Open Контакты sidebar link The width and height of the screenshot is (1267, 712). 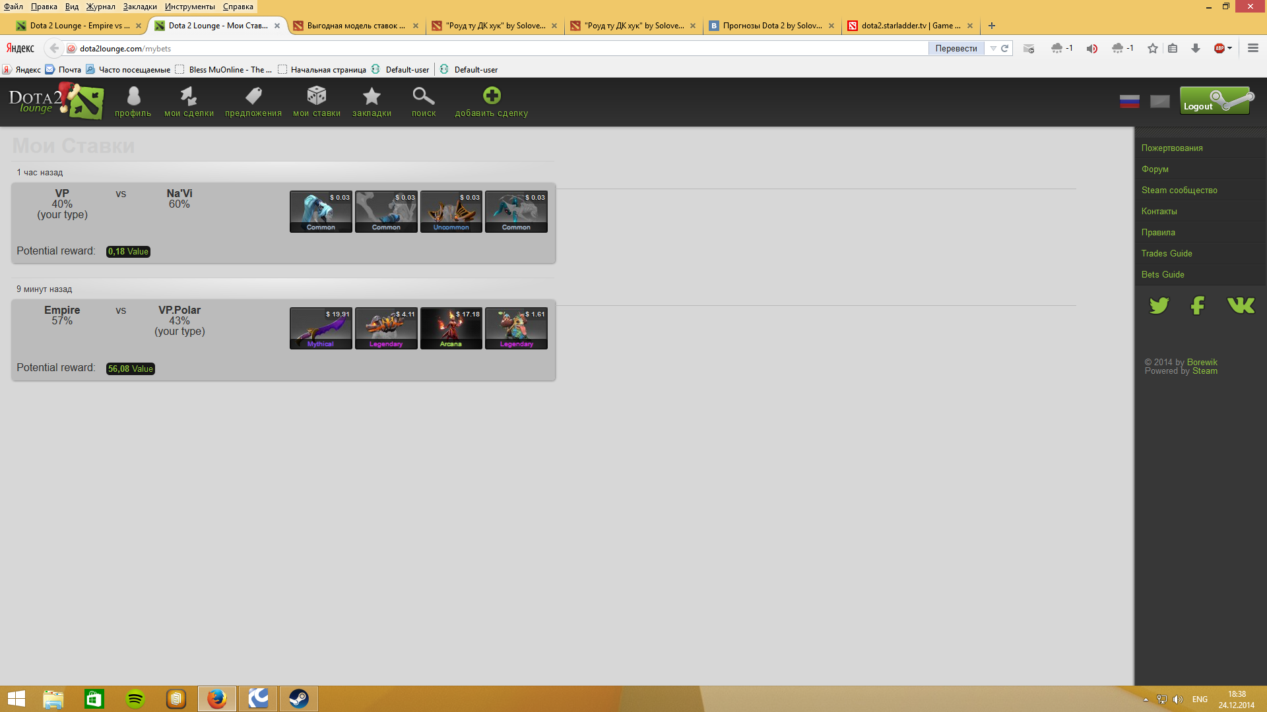click(1159, 211)
